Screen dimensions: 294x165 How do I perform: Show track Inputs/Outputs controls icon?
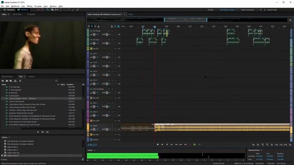tap(89, 27)
